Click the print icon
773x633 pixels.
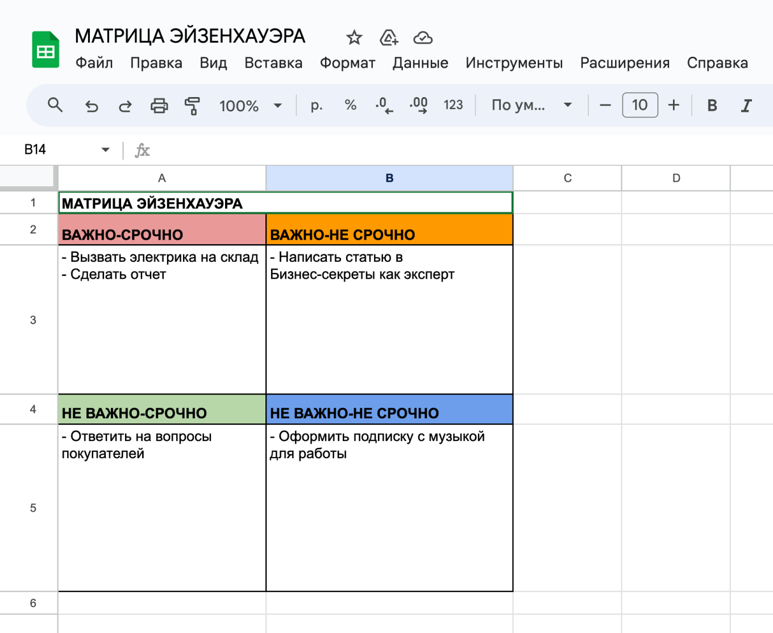[x=159, y=106]
